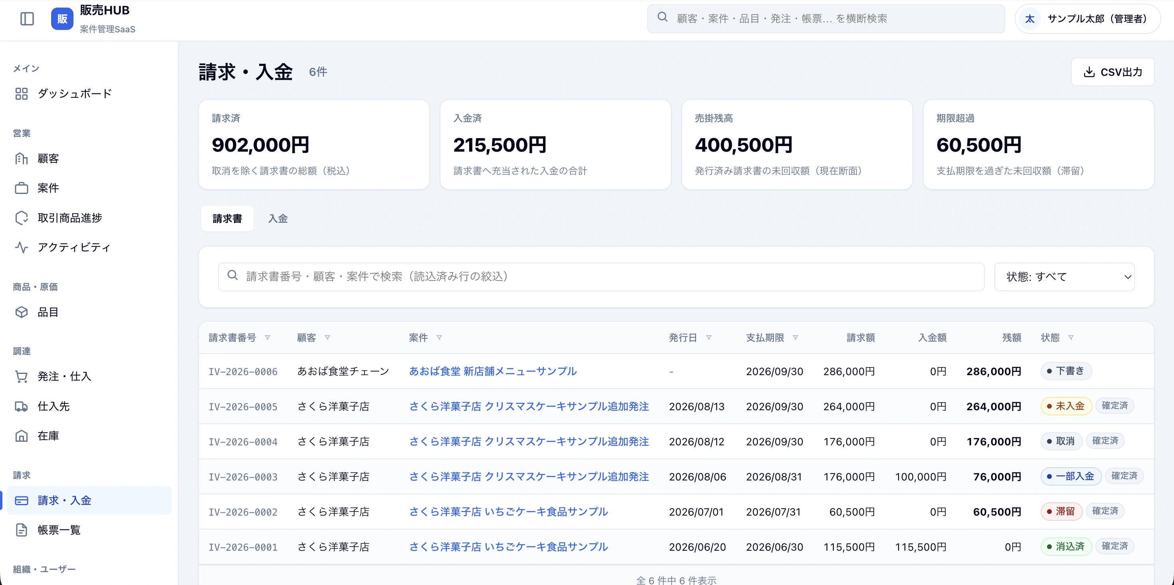Click the 下書き status badge
The width and height of the screenshot is (1174, 585).
pos(1066,371)
